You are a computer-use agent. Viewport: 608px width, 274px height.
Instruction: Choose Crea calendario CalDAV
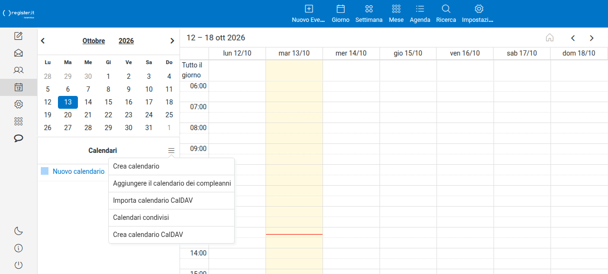[171, 235]
